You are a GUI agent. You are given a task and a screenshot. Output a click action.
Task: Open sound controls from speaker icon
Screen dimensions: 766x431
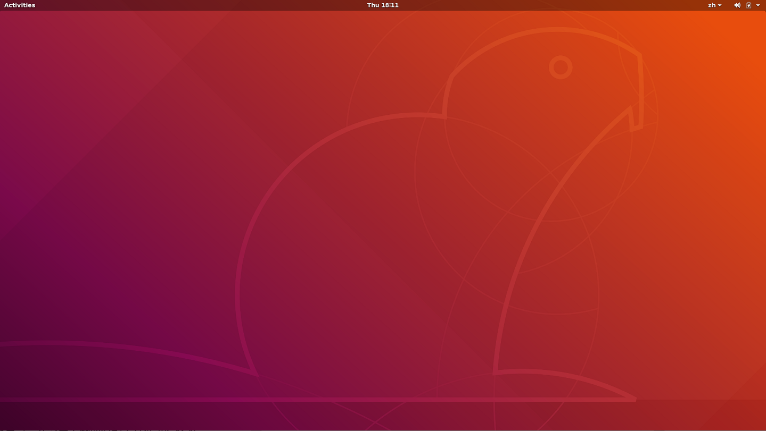tap(737, 5)
